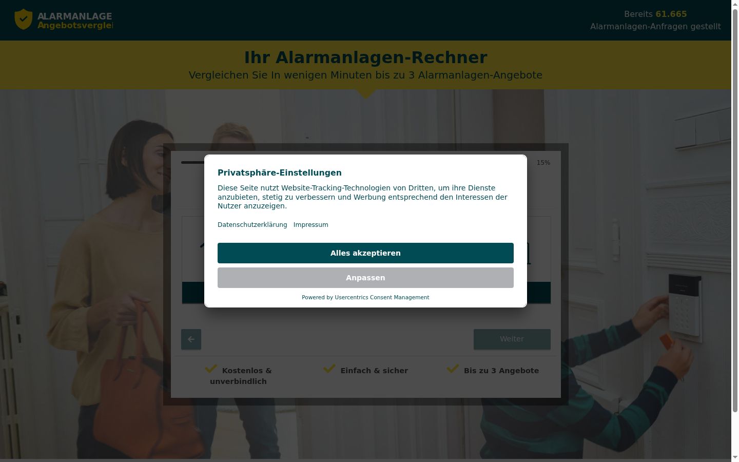Accept all cookies with Alles akzeptieren
739x462 pixels.
365,253
